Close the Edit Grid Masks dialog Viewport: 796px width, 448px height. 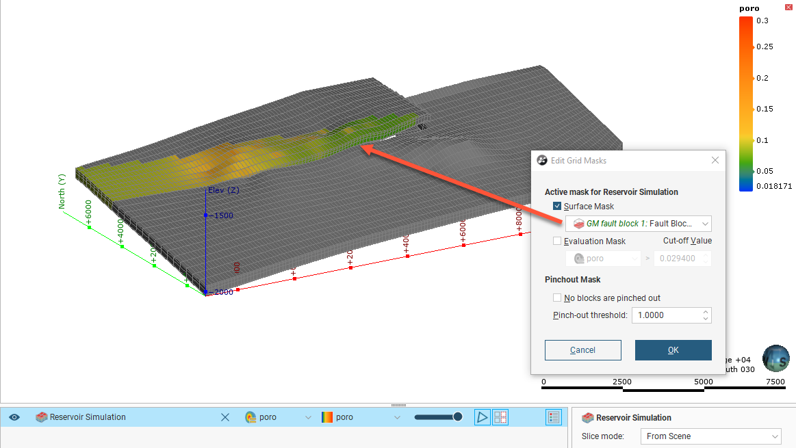tap(715, 161)
